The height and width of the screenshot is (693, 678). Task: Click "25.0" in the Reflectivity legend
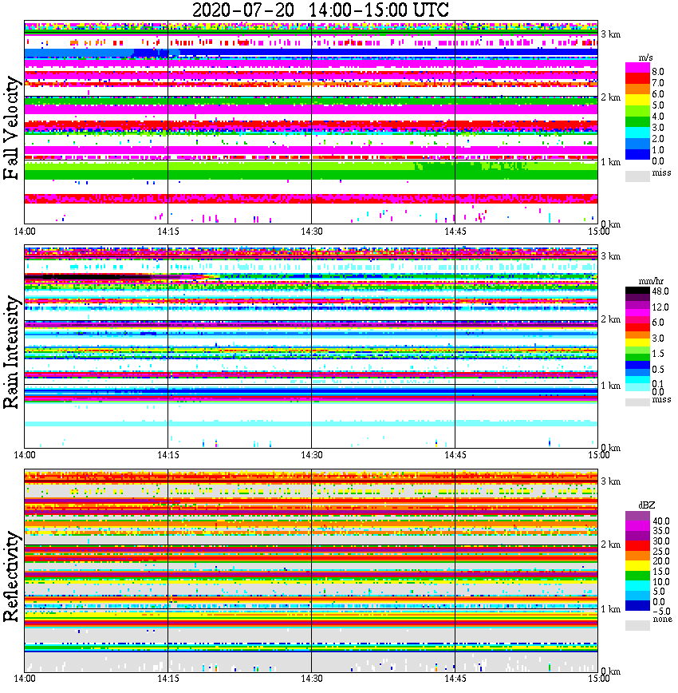[x=661, y=551]
